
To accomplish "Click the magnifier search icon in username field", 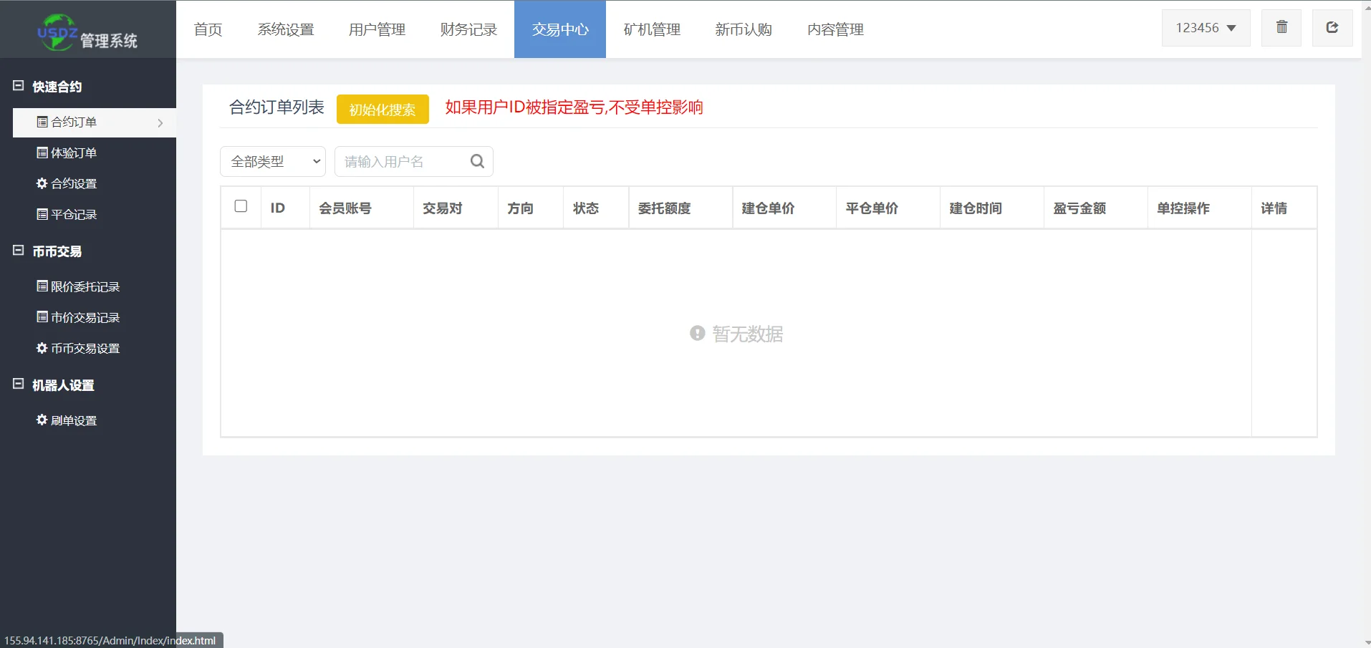I will click(477, 162).
